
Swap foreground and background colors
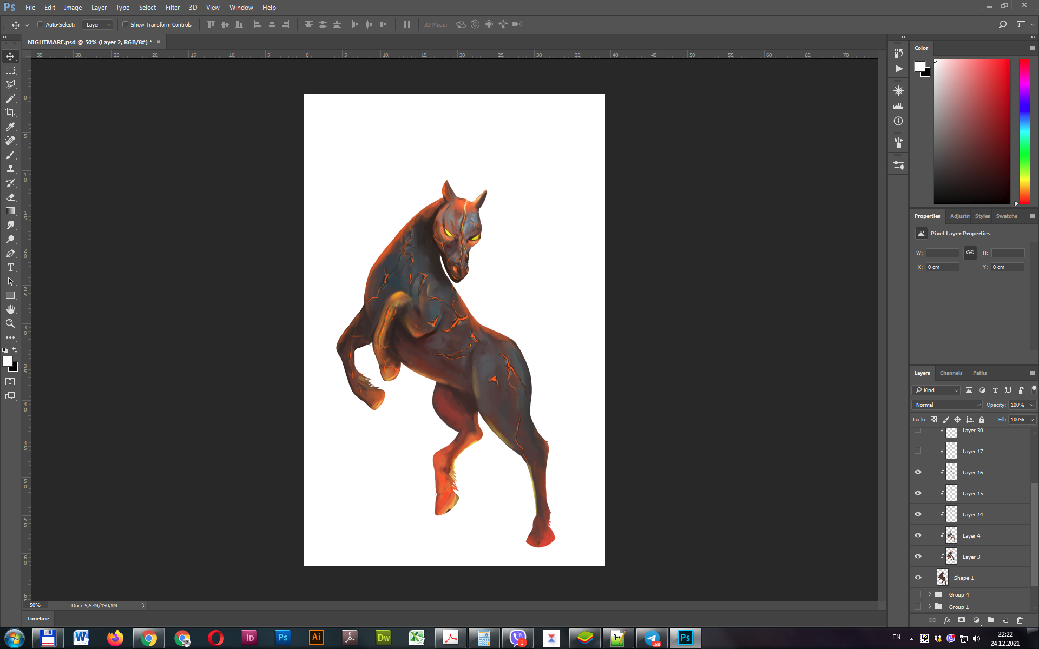pyautogui.click(x=15, y=350)
